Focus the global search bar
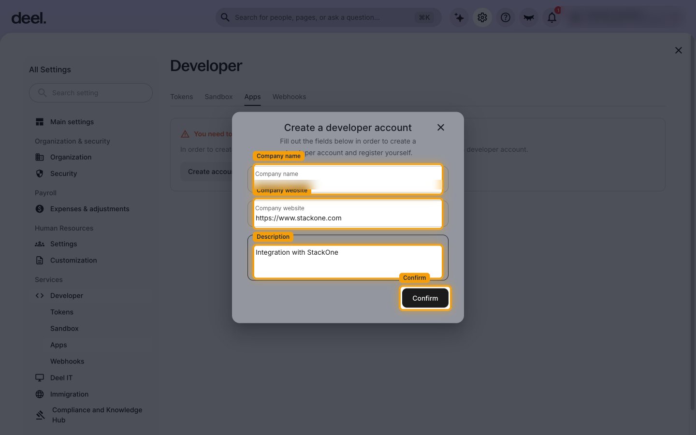Image resolution: width=696 pixels, height=435 pixels. click(x=329, y=17)
